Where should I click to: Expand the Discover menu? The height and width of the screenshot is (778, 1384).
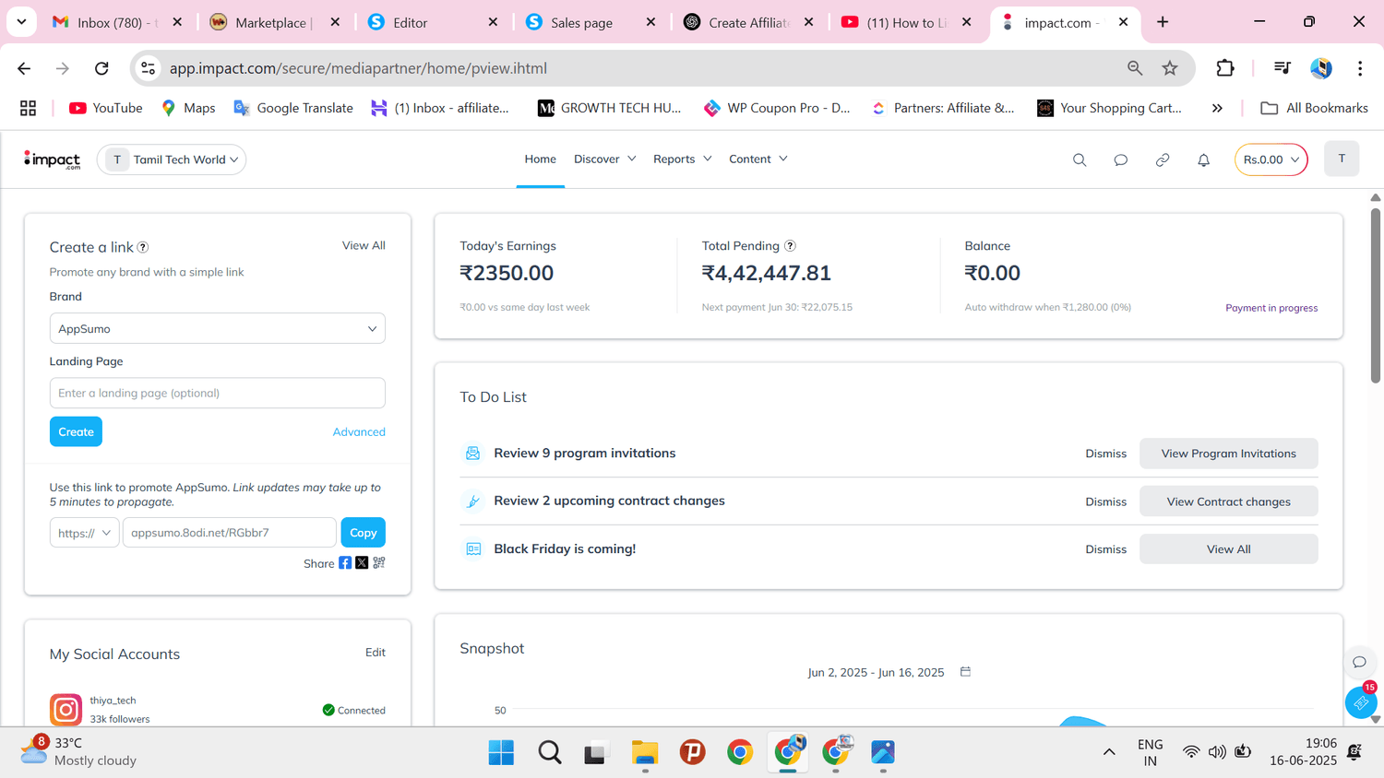point(604,159)
